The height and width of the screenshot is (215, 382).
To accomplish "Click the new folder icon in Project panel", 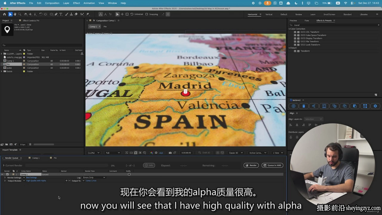I will pos(7,145).
